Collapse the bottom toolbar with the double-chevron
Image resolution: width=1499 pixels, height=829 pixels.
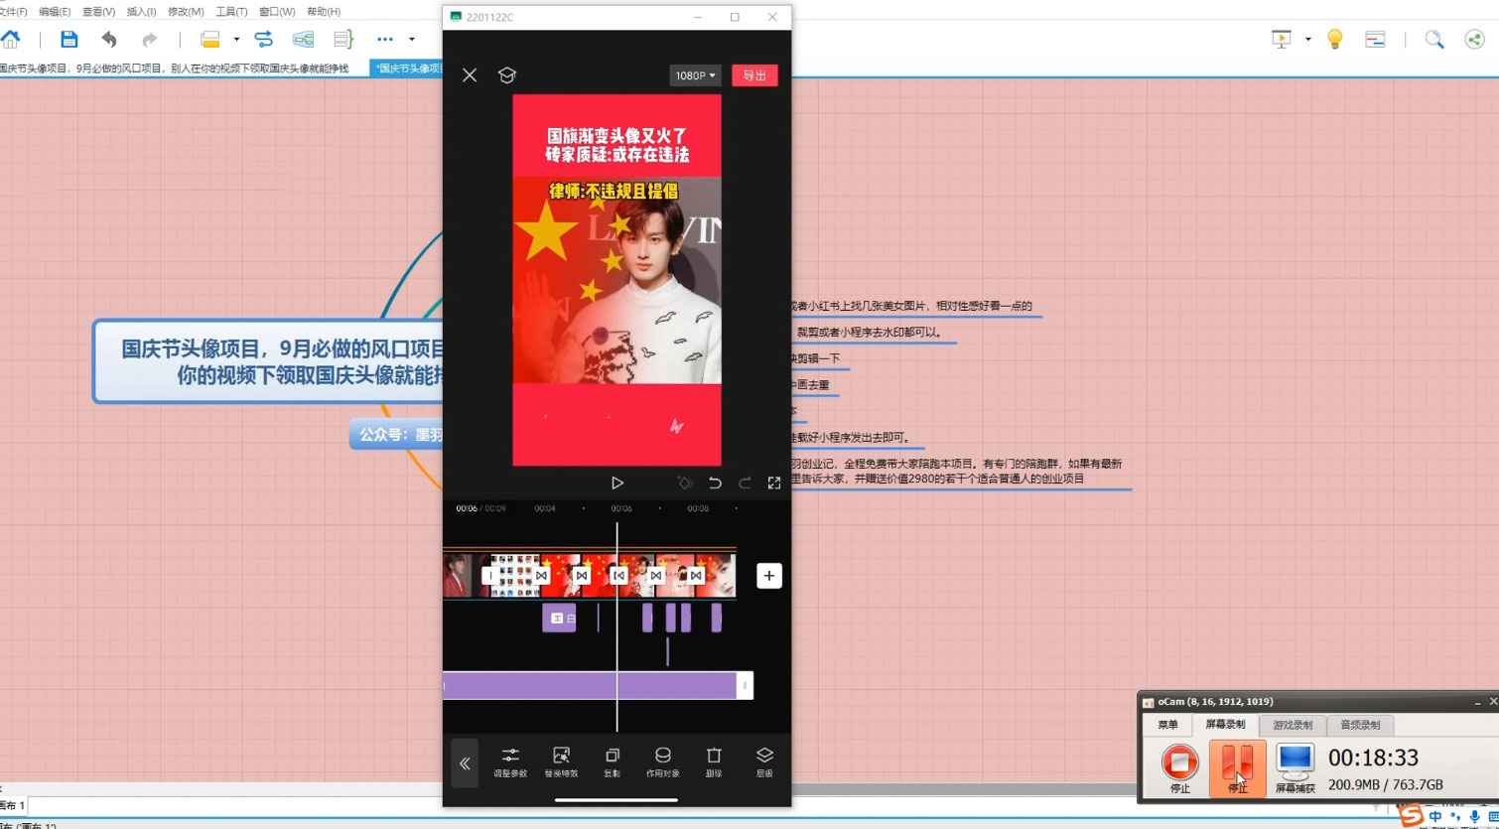tap(465, 763)
